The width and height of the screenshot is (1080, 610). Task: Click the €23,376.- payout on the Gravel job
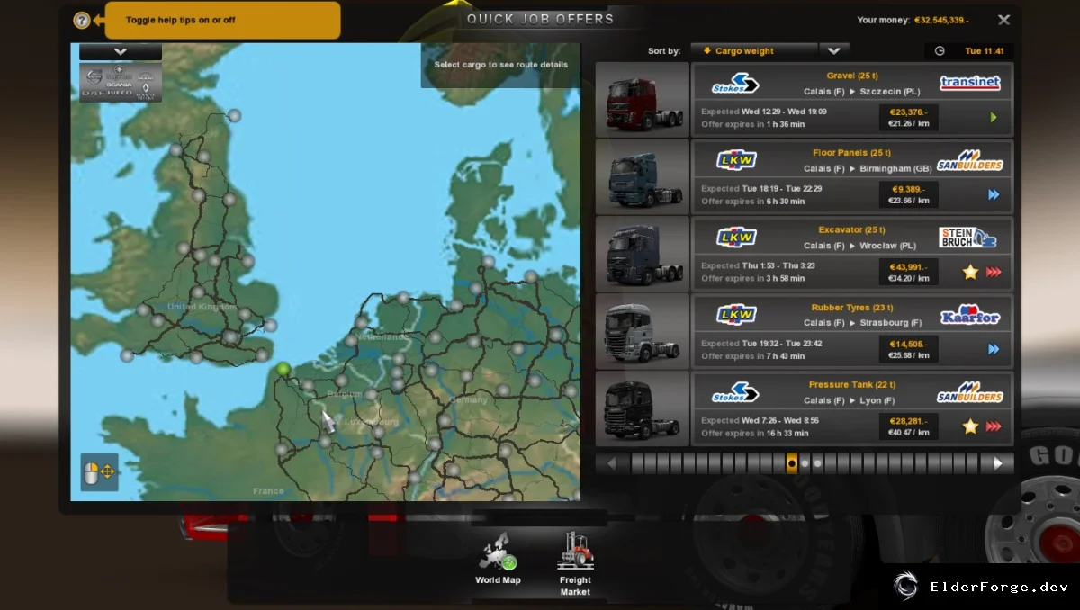pyautogui.click(x=908, y=112)
